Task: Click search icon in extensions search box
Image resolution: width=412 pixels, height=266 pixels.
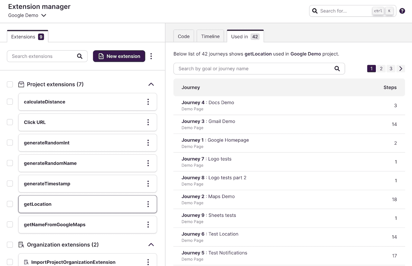Action: pos(80,56)
